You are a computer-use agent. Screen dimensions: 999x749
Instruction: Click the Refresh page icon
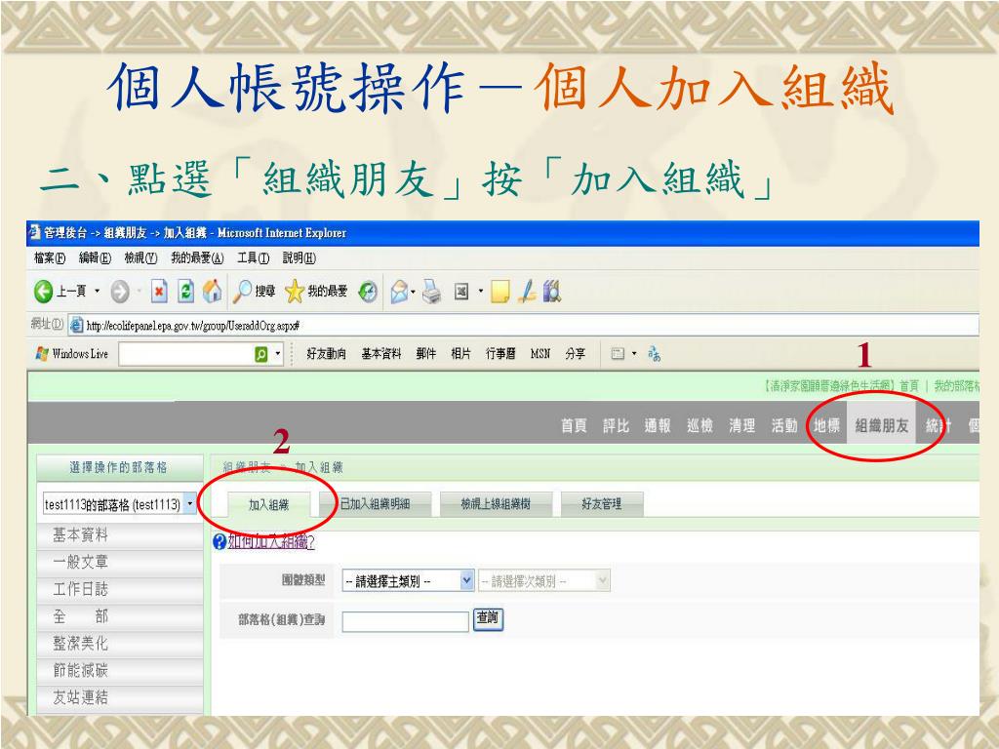click(185, 292)
